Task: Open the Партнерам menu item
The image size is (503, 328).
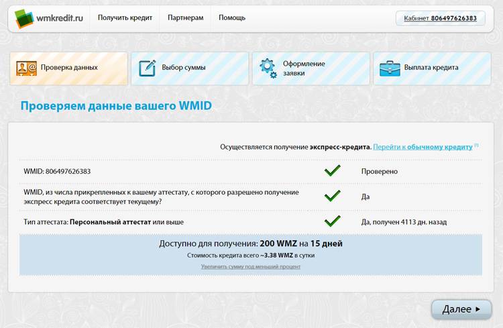Action: tap(185, 17)
